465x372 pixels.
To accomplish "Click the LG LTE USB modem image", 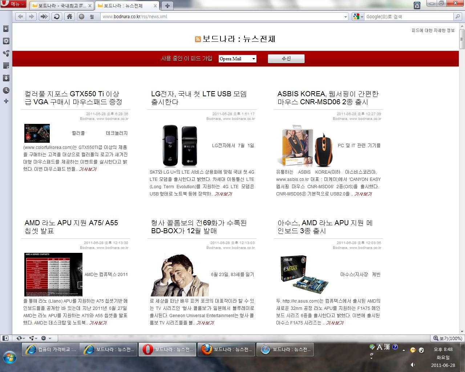I will (x=180, y=146).
